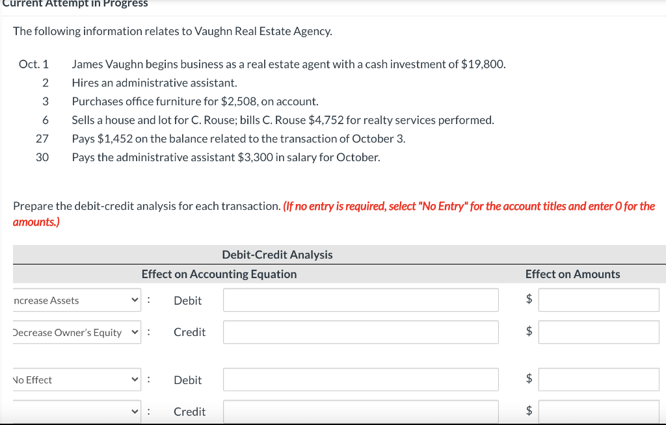Click the "Effect on Accounting Equation" column header
This screenshot has height=425, width=666.
pyautogui.click(x=219, y=274)
